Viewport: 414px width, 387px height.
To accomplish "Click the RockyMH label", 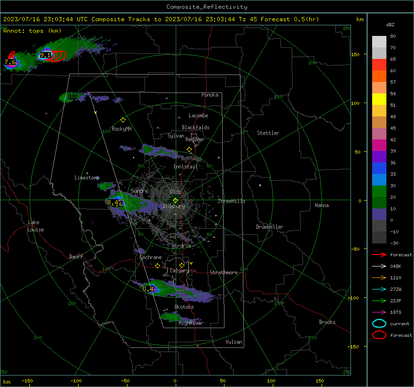I will [121, 129].
